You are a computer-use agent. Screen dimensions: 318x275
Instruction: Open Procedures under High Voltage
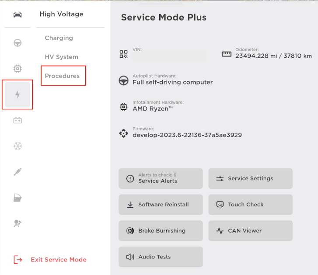click(x=63, y=76)
